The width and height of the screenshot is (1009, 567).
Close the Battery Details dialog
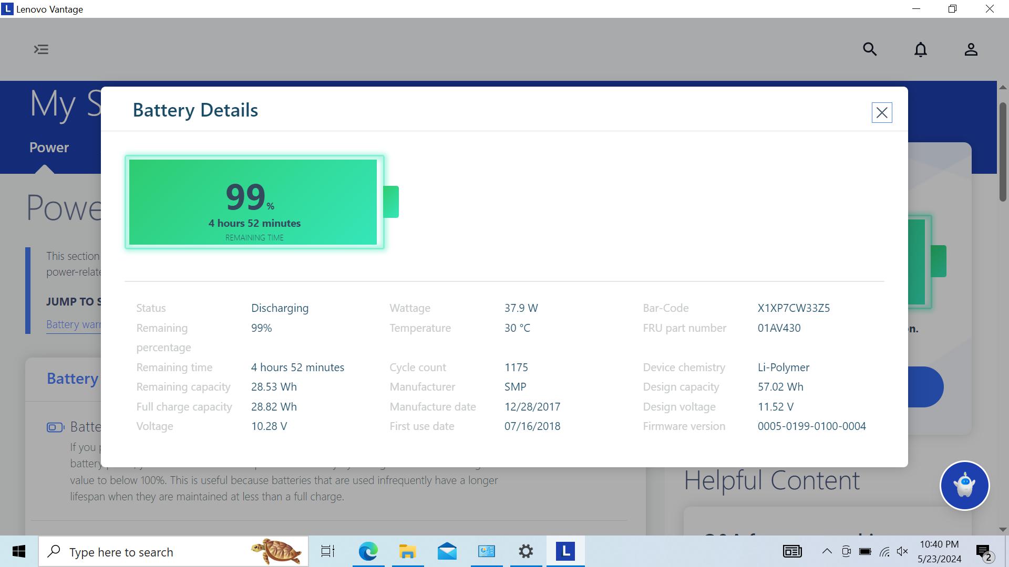pos(881,112)
